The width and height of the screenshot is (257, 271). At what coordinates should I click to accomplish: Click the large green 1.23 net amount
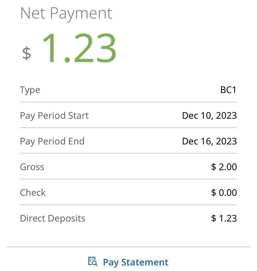79,48
